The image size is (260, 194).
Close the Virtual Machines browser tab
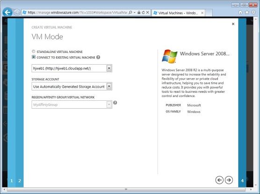point(202,13)
